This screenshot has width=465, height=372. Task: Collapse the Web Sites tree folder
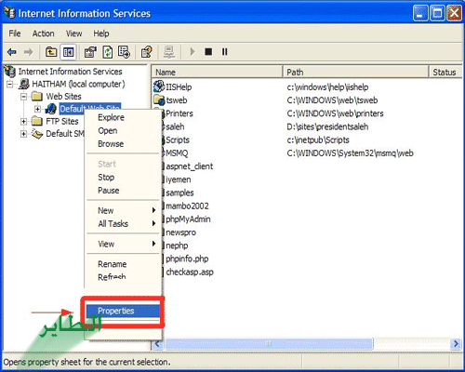coord(23,97)
